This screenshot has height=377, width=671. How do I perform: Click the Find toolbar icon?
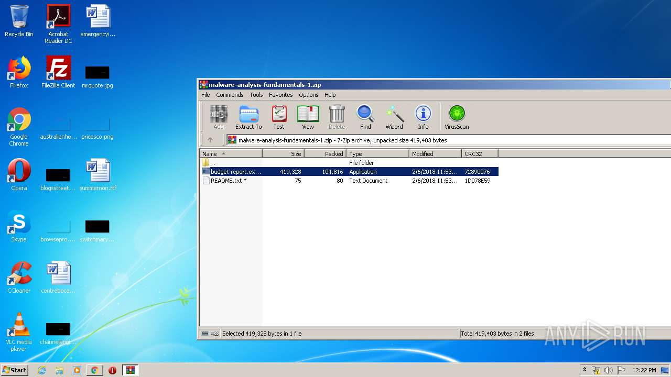[x=365, y=117]
